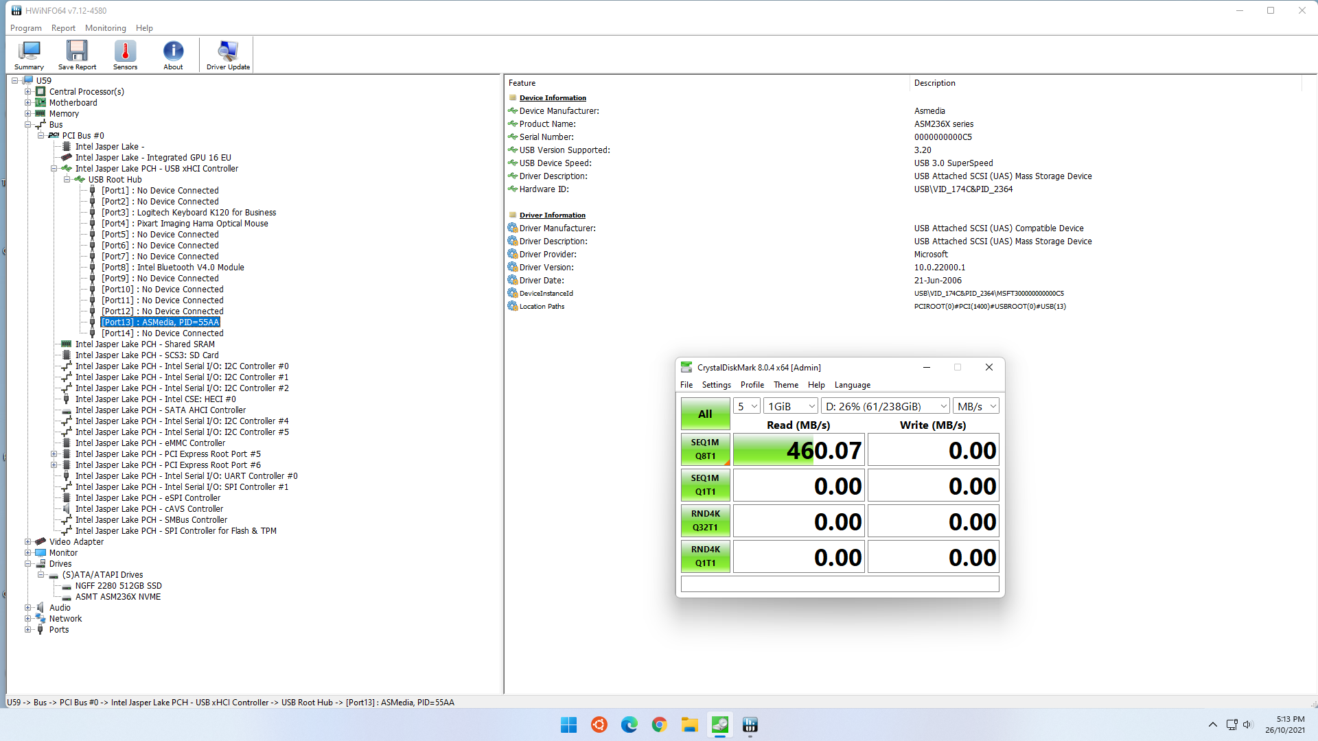Collapse the USB Root Hub node
Viewport: 1318px width, 741px height.
(x=67, y=179)
